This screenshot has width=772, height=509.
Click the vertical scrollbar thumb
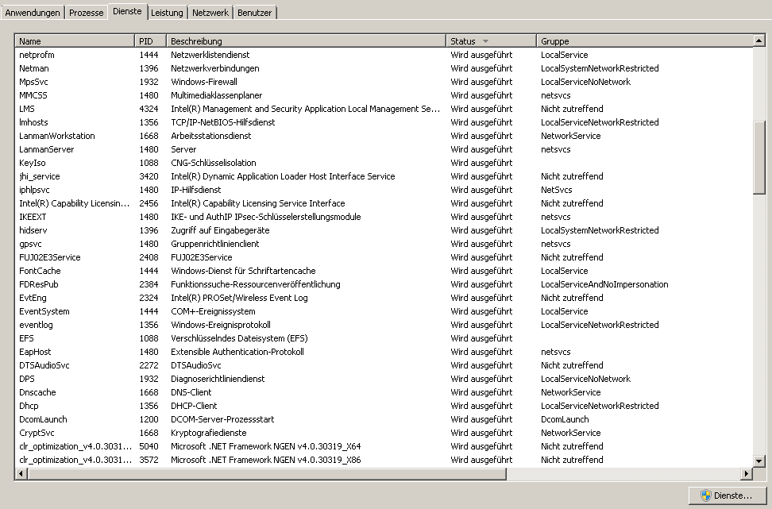pyautogui.click(x=758, y=157)
